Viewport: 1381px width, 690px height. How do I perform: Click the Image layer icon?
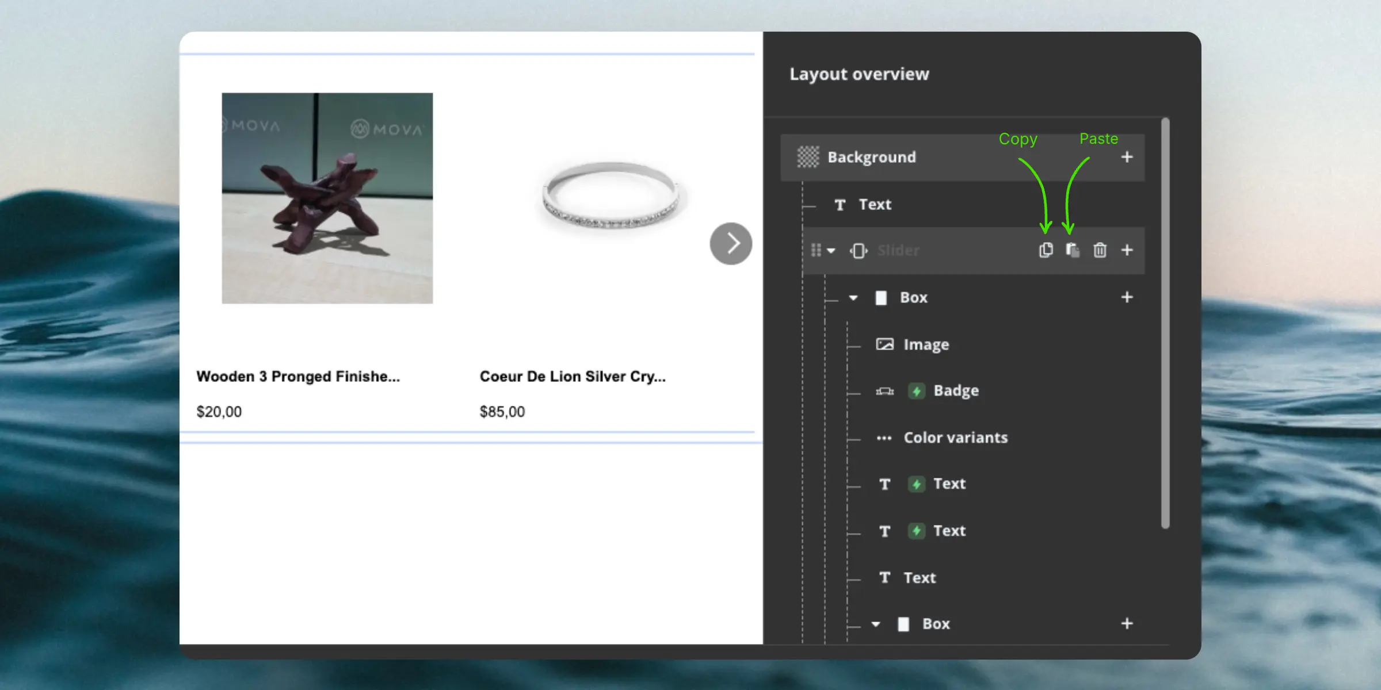coord(884,344)
